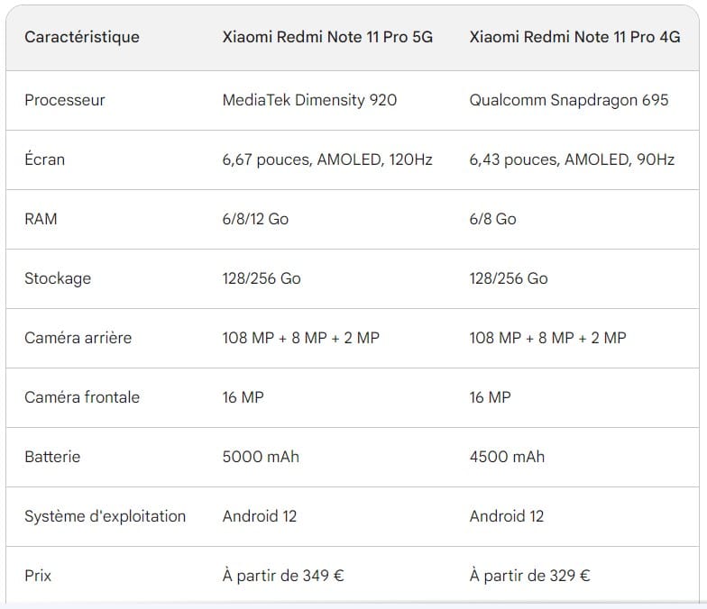Select the Écran row label
707x609 pixels.
click(45, 159)
